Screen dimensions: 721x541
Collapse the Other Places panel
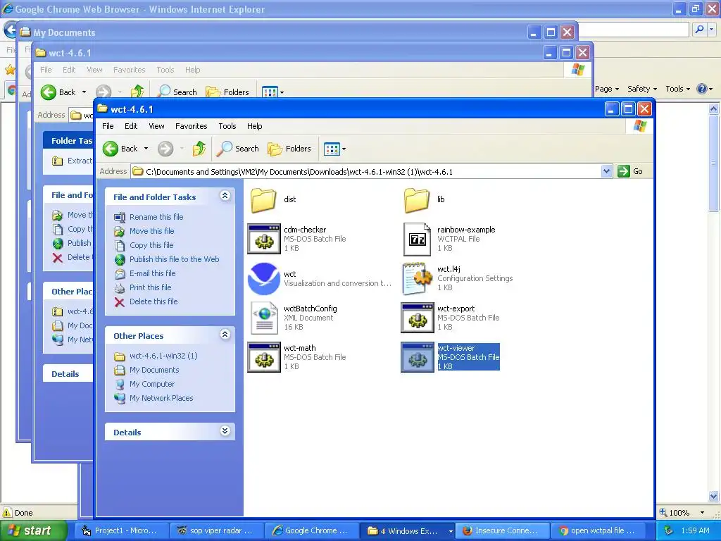(x=225, y=335)
